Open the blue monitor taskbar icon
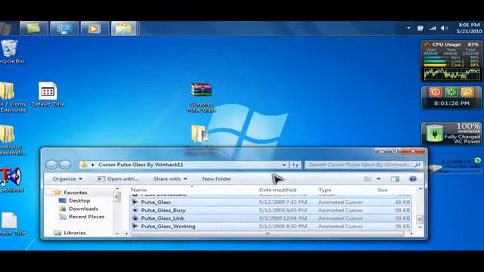This screenshot has height=272, width=484. point(64,29)
